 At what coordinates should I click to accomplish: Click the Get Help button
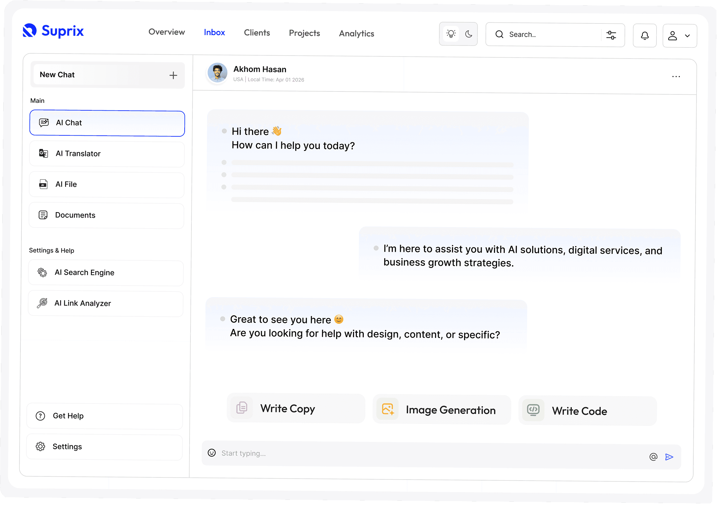tap(105, 416)
